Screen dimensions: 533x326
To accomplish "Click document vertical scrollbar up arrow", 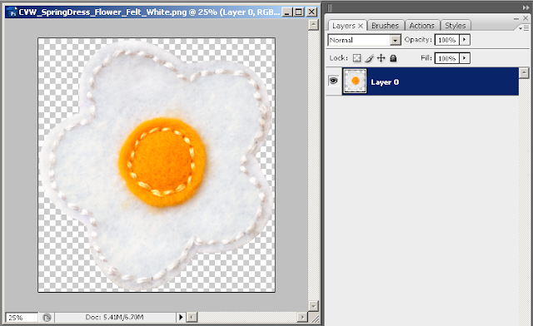I will click(313, 25).
